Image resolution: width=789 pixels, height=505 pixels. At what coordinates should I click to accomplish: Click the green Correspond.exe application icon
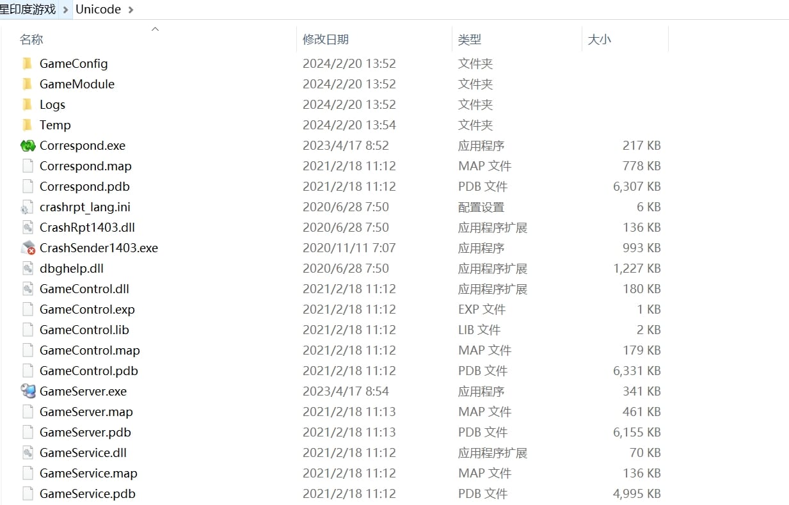tap(28, 145)
